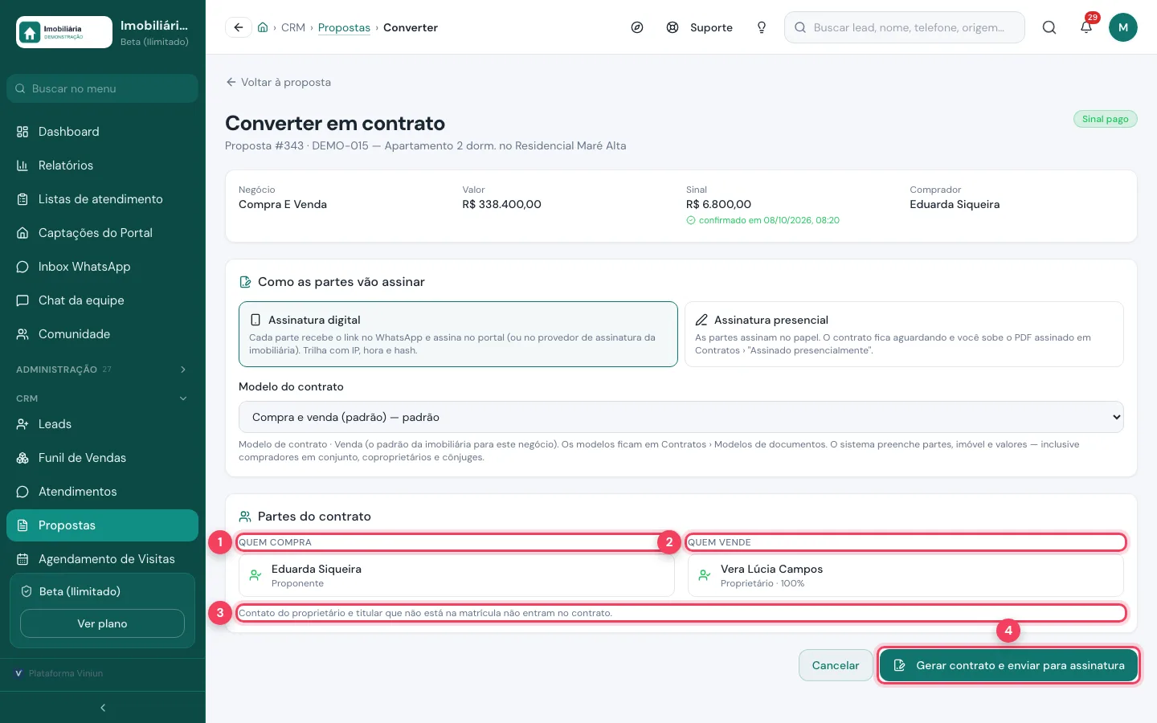Viewport: 1157px width, 723px height.
Task: Focus the Buscar lead search field
Action: (x=904, y=27)
